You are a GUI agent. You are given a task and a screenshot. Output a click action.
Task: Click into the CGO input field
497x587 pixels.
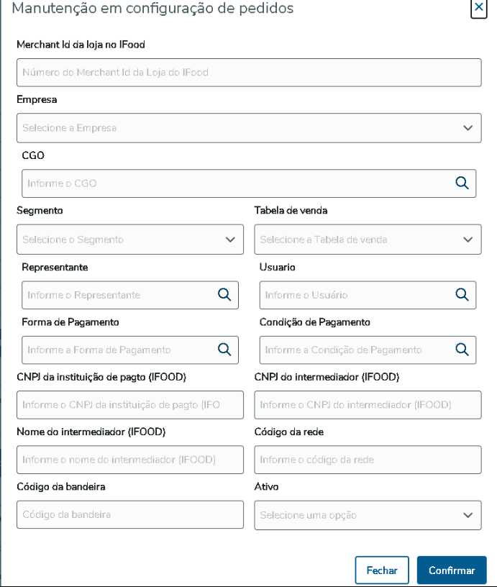pyautogui.click(x=237, y=183)
